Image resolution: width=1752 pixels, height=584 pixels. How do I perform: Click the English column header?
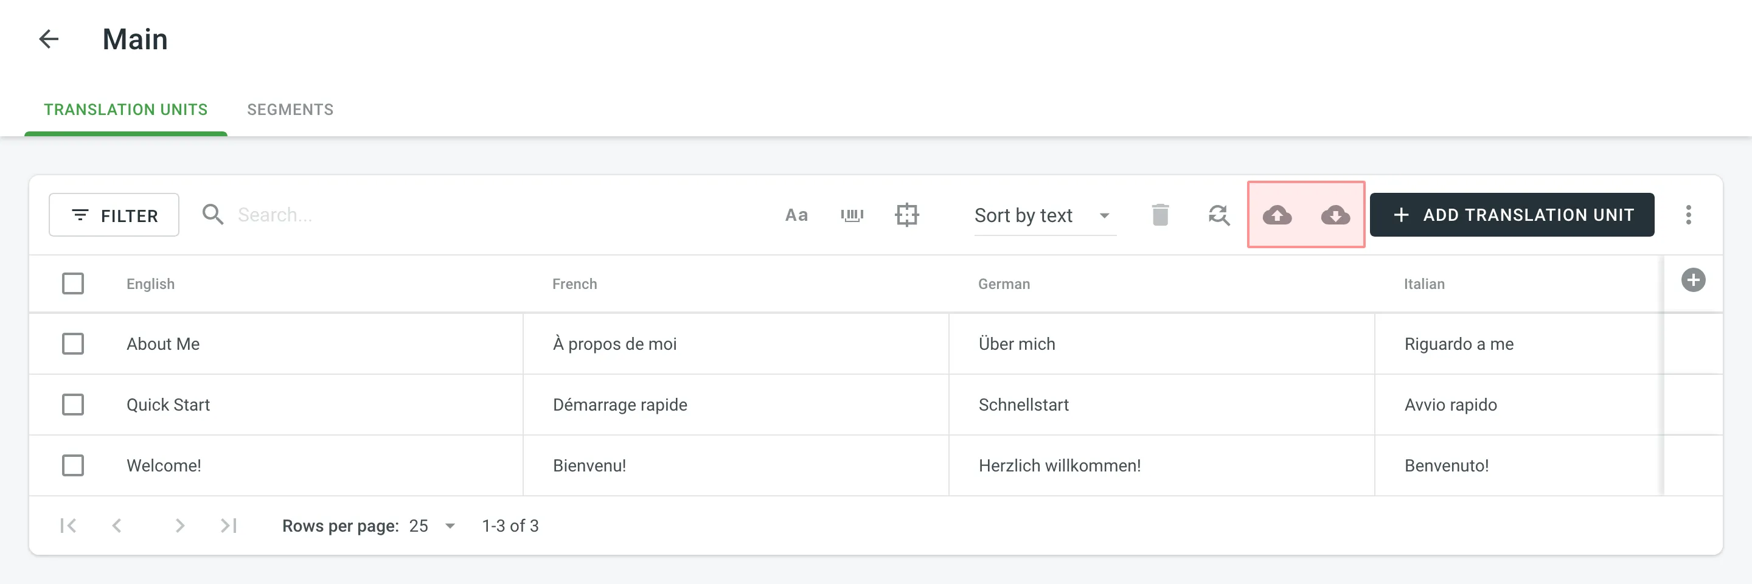click(x=150, y=284)
